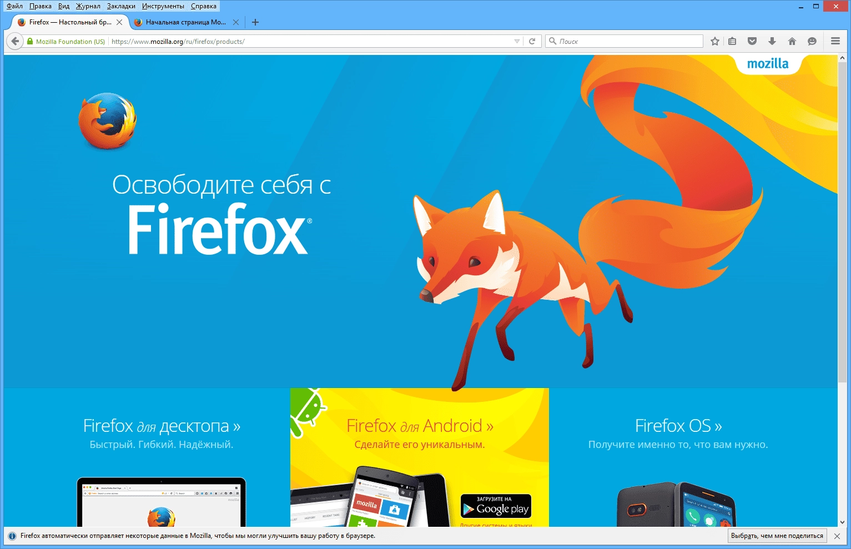Viewport: 851px width, 549px height.
Task: Click the Сделайте его уникальным. text
Action: [420, 445]
